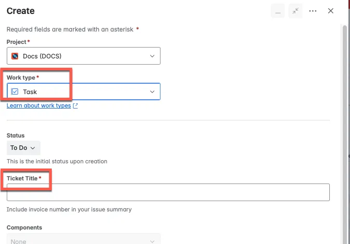Click the Task checkbox icon in Work type

tap(15, 91)
